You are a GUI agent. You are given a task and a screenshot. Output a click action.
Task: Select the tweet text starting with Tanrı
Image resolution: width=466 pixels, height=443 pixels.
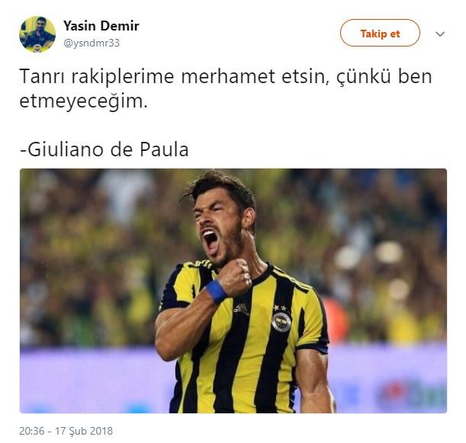[x=225, y=88]
